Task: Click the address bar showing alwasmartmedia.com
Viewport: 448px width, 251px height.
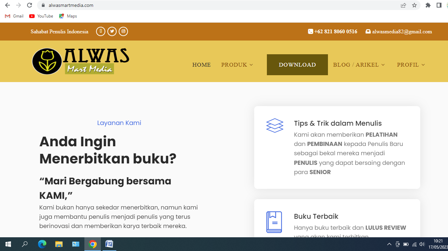Action: tap(206, 5)
